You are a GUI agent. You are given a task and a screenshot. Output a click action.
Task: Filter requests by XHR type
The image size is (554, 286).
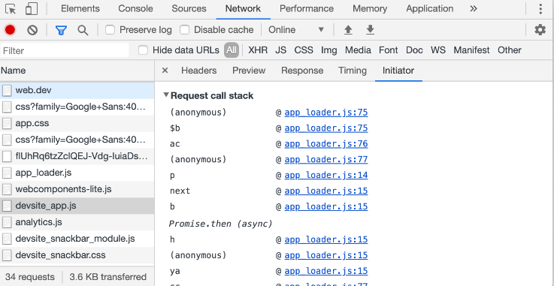pyautogui.click(x=258, y=50)
